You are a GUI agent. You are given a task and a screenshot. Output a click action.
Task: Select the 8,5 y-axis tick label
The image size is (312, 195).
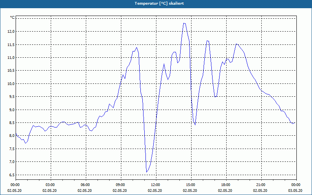pos(12,123)
